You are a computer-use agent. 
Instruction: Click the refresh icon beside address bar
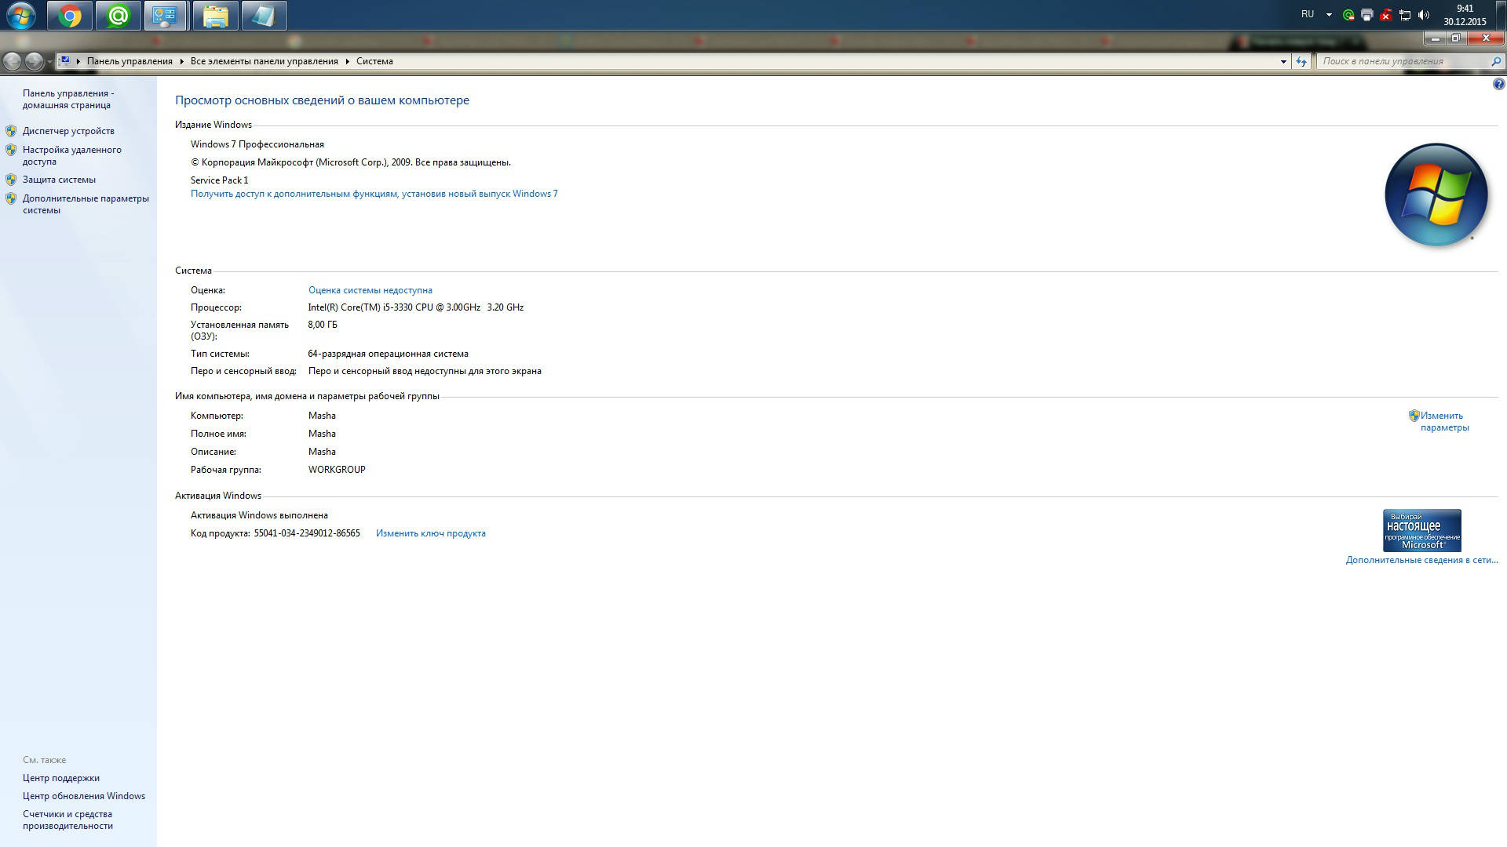1301,61
